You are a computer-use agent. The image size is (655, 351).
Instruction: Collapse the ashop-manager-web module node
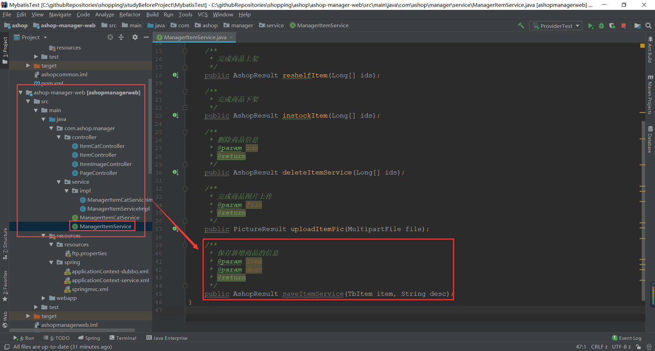click(x=20, y=92)
